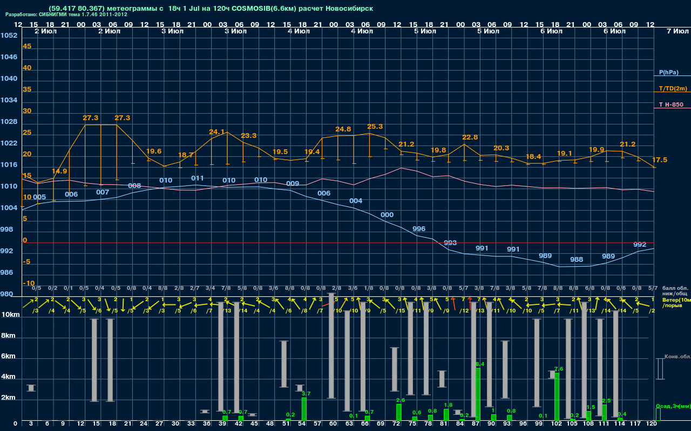Click pressure value 005
The width and height of the screenshot is (691, 431).
point(39,197)
